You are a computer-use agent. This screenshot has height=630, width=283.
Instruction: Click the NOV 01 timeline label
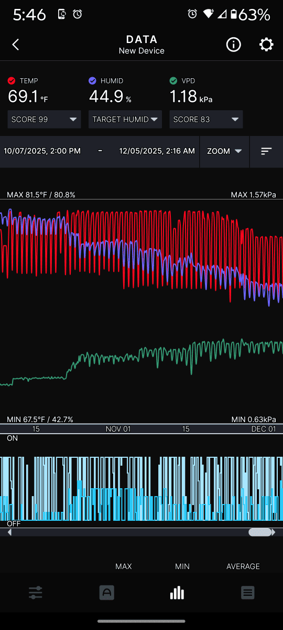click(x=118, y=429)
